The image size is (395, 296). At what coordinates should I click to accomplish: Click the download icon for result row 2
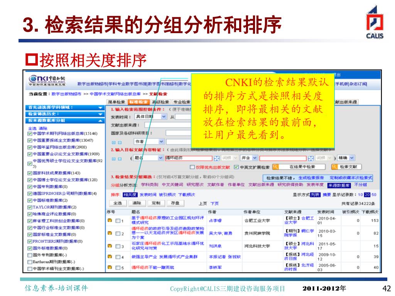click(110, 233)
